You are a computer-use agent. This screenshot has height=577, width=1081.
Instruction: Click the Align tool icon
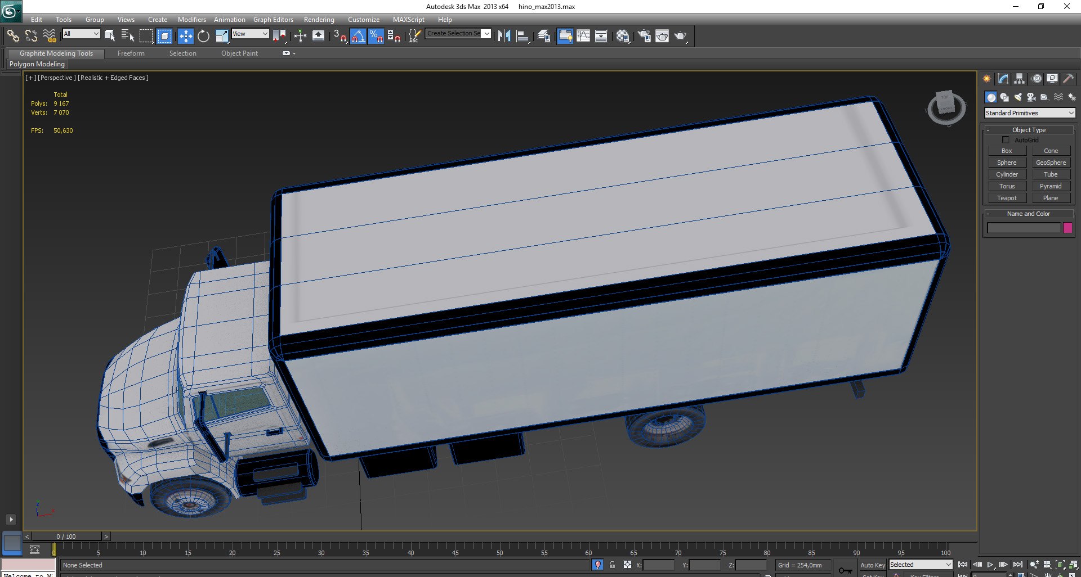523,36
